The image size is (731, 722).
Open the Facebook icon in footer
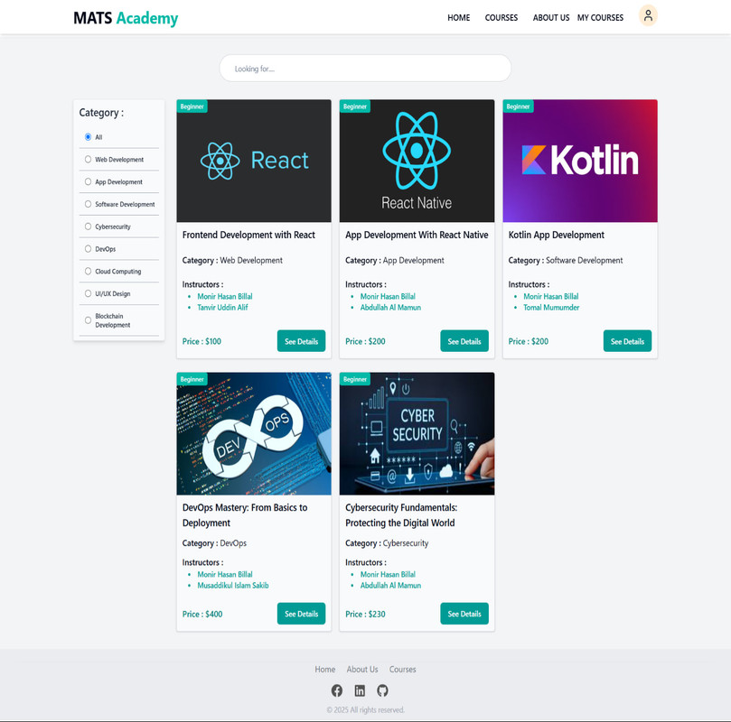337,690
